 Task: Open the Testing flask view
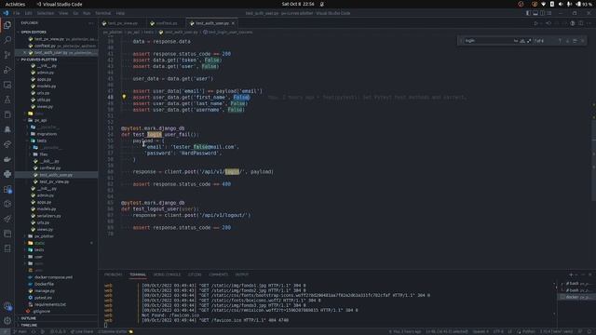7,100
